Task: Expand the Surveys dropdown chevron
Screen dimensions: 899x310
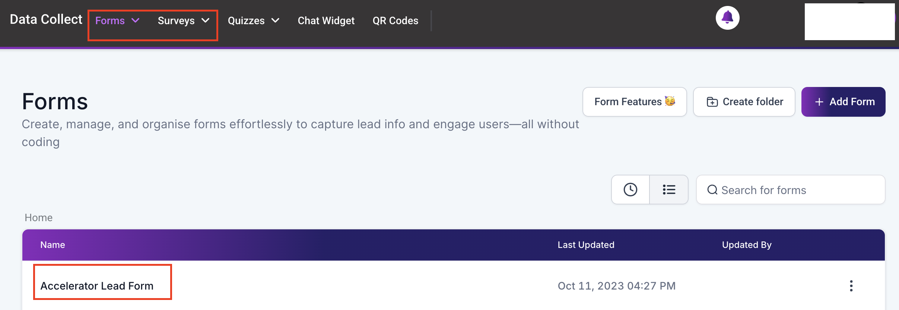Action: click(205, 20)
